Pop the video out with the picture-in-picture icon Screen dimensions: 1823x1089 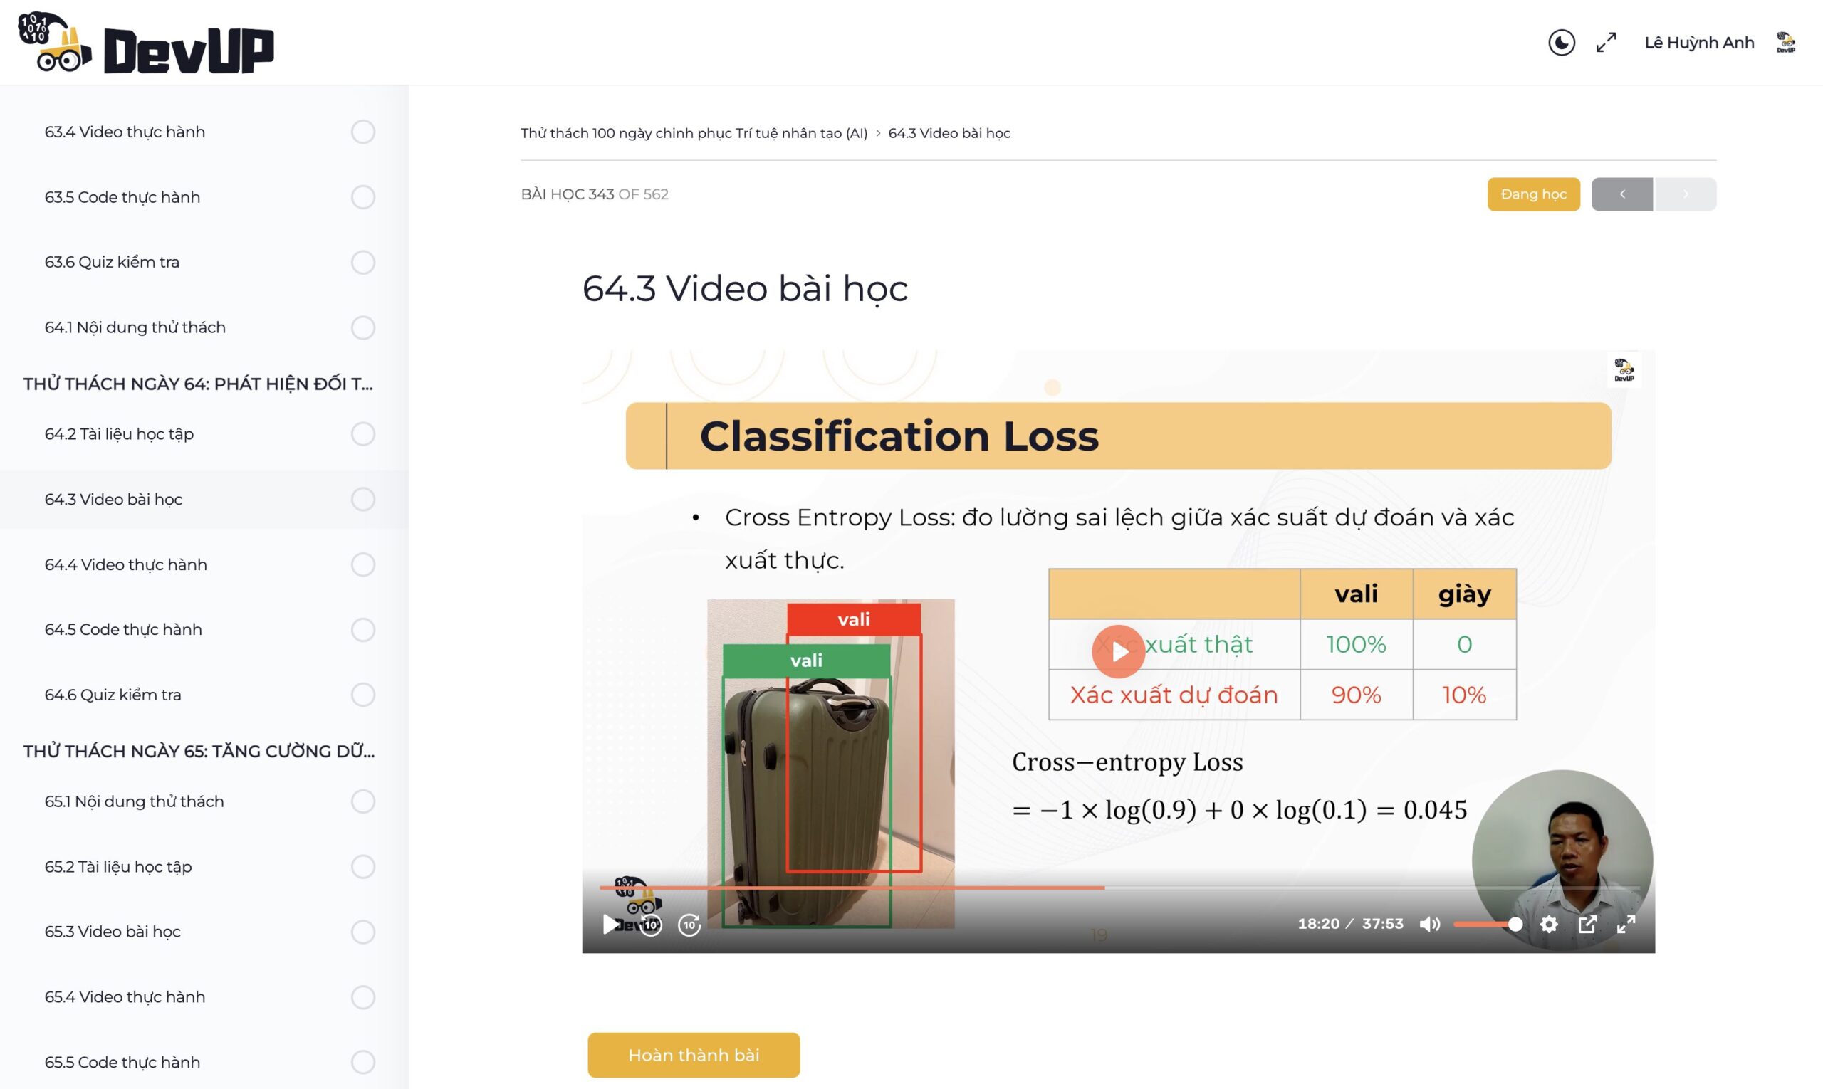1587,924
